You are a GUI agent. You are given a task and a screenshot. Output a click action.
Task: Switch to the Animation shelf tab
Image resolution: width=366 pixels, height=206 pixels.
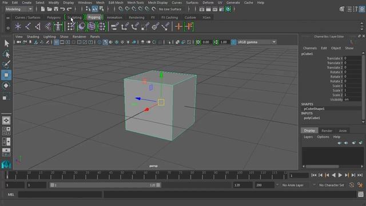pos(114,17)
